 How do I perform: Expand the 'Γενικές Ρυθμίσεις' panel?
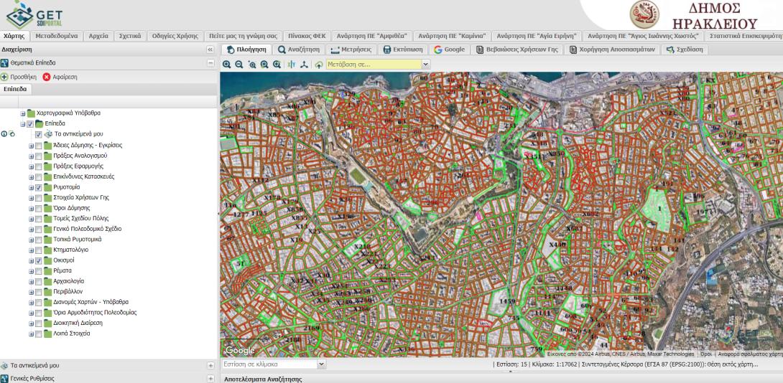click(x=210, y=378)
